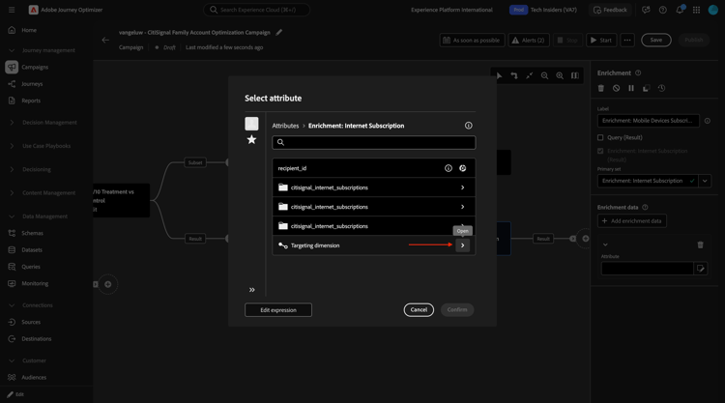The height and width of the screenshot is (403, 725).
Task: Open Home in the sidebar
Action: [29, 30]
